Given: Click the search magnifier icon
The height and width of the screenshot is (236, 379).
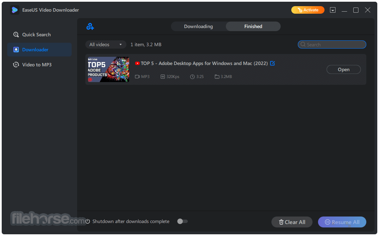Looking at the screenshot, I should 303,44.
